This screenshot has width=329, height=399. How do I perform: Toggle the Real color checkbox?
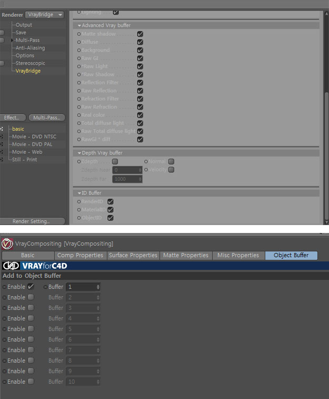(140, 115)
